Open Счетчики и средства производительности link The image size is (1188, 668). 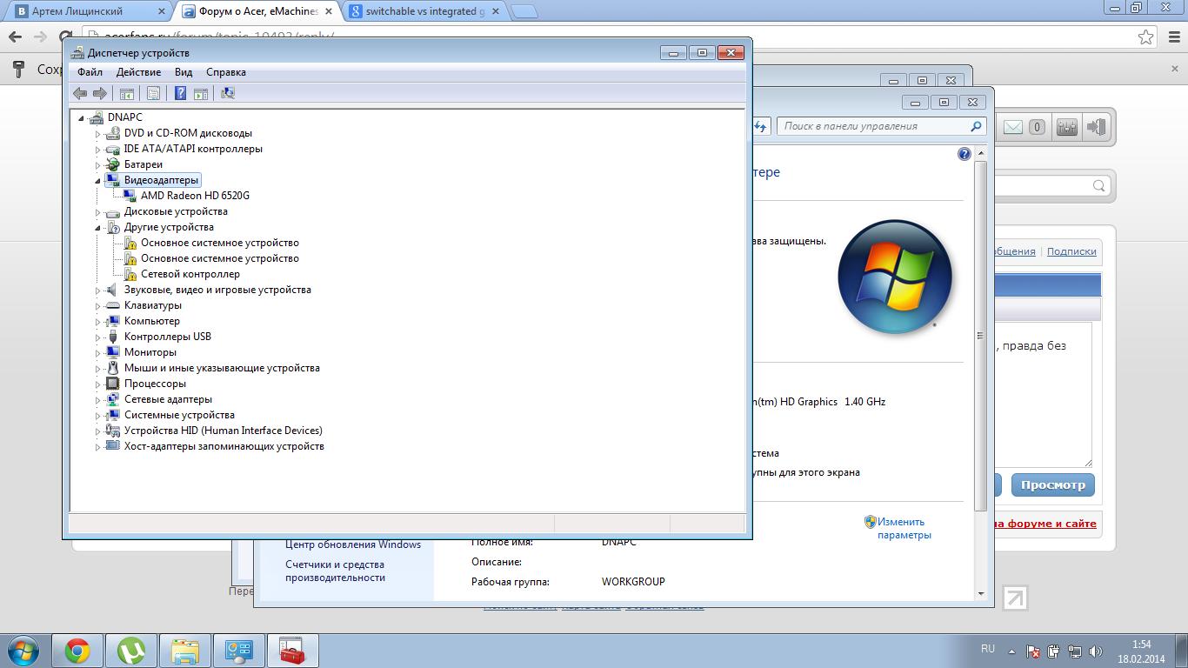point(335,571)
